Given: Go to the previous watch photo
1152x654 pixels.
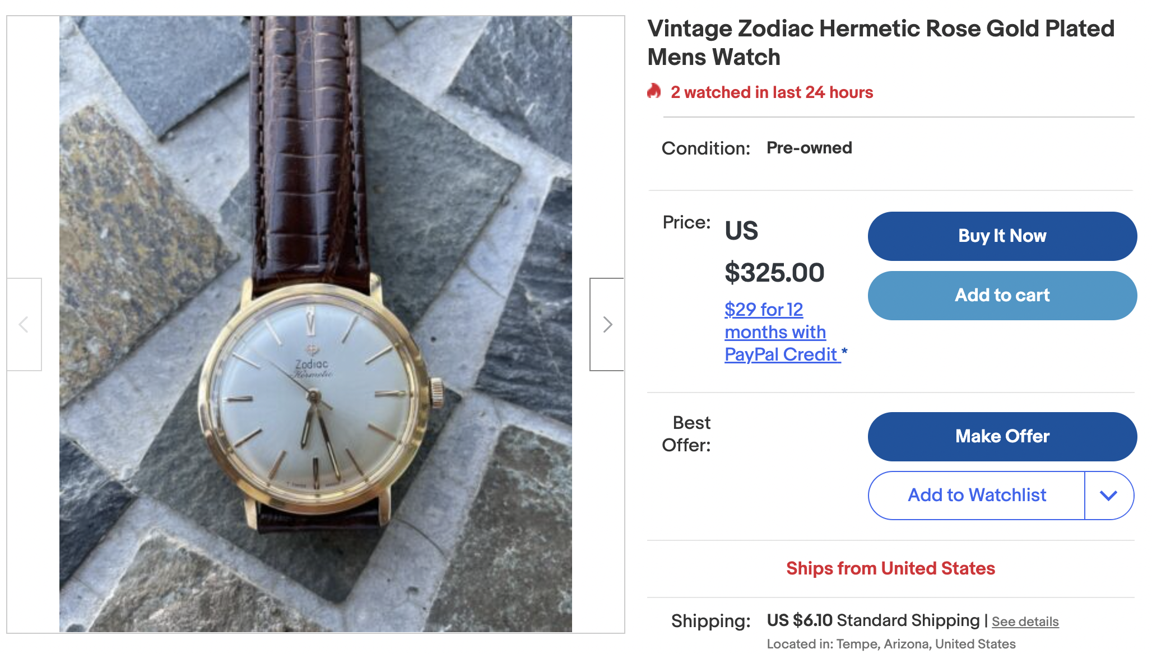Looking at the screenshot, I should tap(24, 324).
